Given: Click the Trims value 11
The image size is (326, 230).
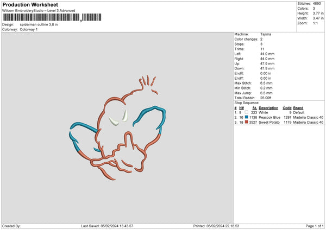Looking at the screenshot, I should click(x=262, y=49).
